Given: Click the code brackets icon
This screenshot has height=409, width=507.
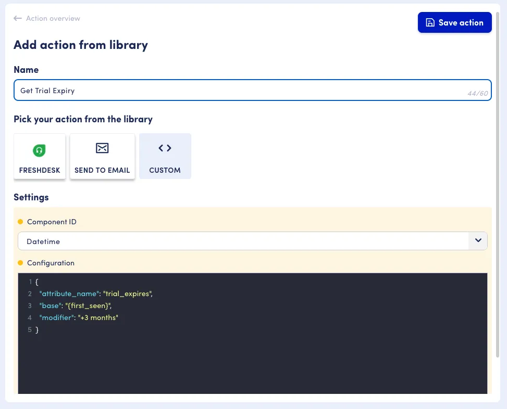Looking at the screenshot, I should click(x=165, y=148).
